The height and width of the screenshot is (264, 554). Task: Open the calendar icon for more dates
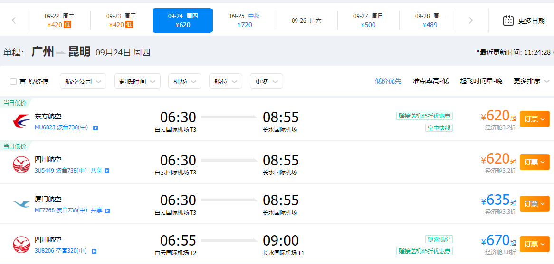pos(508,20)
